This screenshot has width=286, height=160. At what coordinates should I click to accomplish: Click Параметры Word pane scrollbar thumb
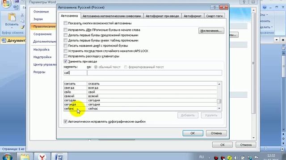coord(253,63)
